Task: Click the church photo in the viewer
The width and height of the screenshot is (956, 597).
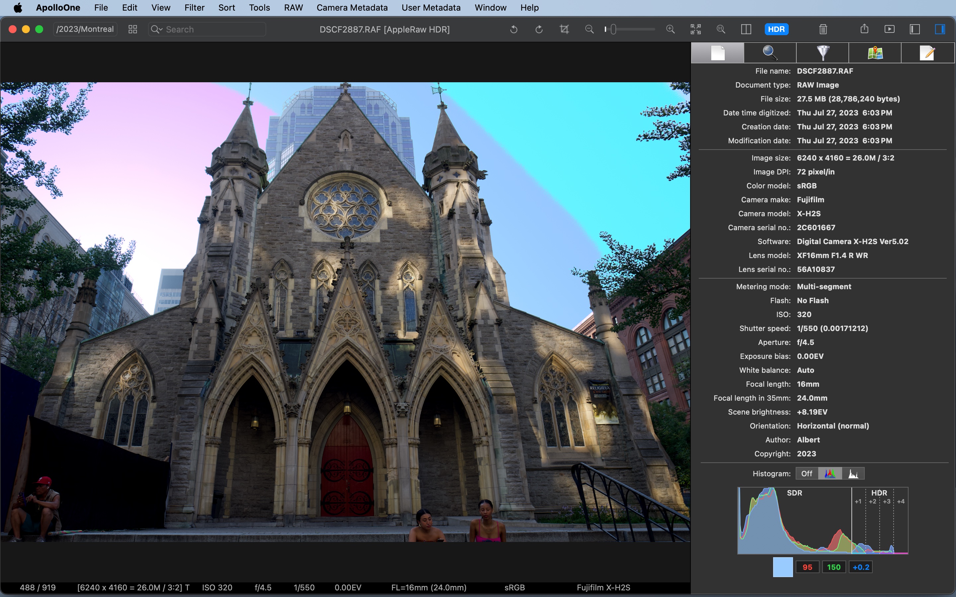Action: coord(345,312)
